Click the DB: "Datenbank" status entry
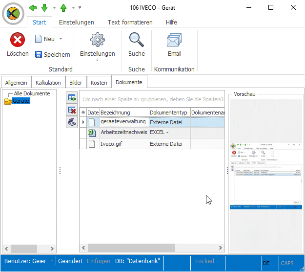The width and height of the screenshot is (305, 272). pos(138,261)
